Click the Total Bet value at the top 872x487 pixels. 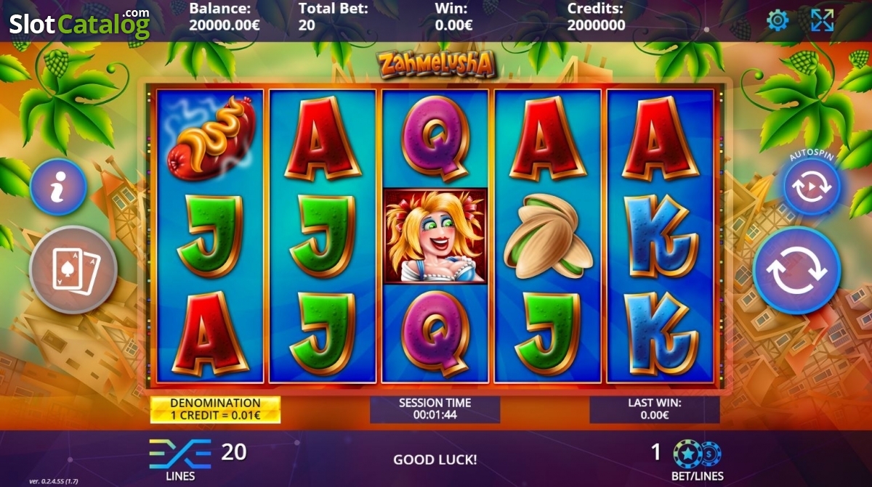(306, 25)
